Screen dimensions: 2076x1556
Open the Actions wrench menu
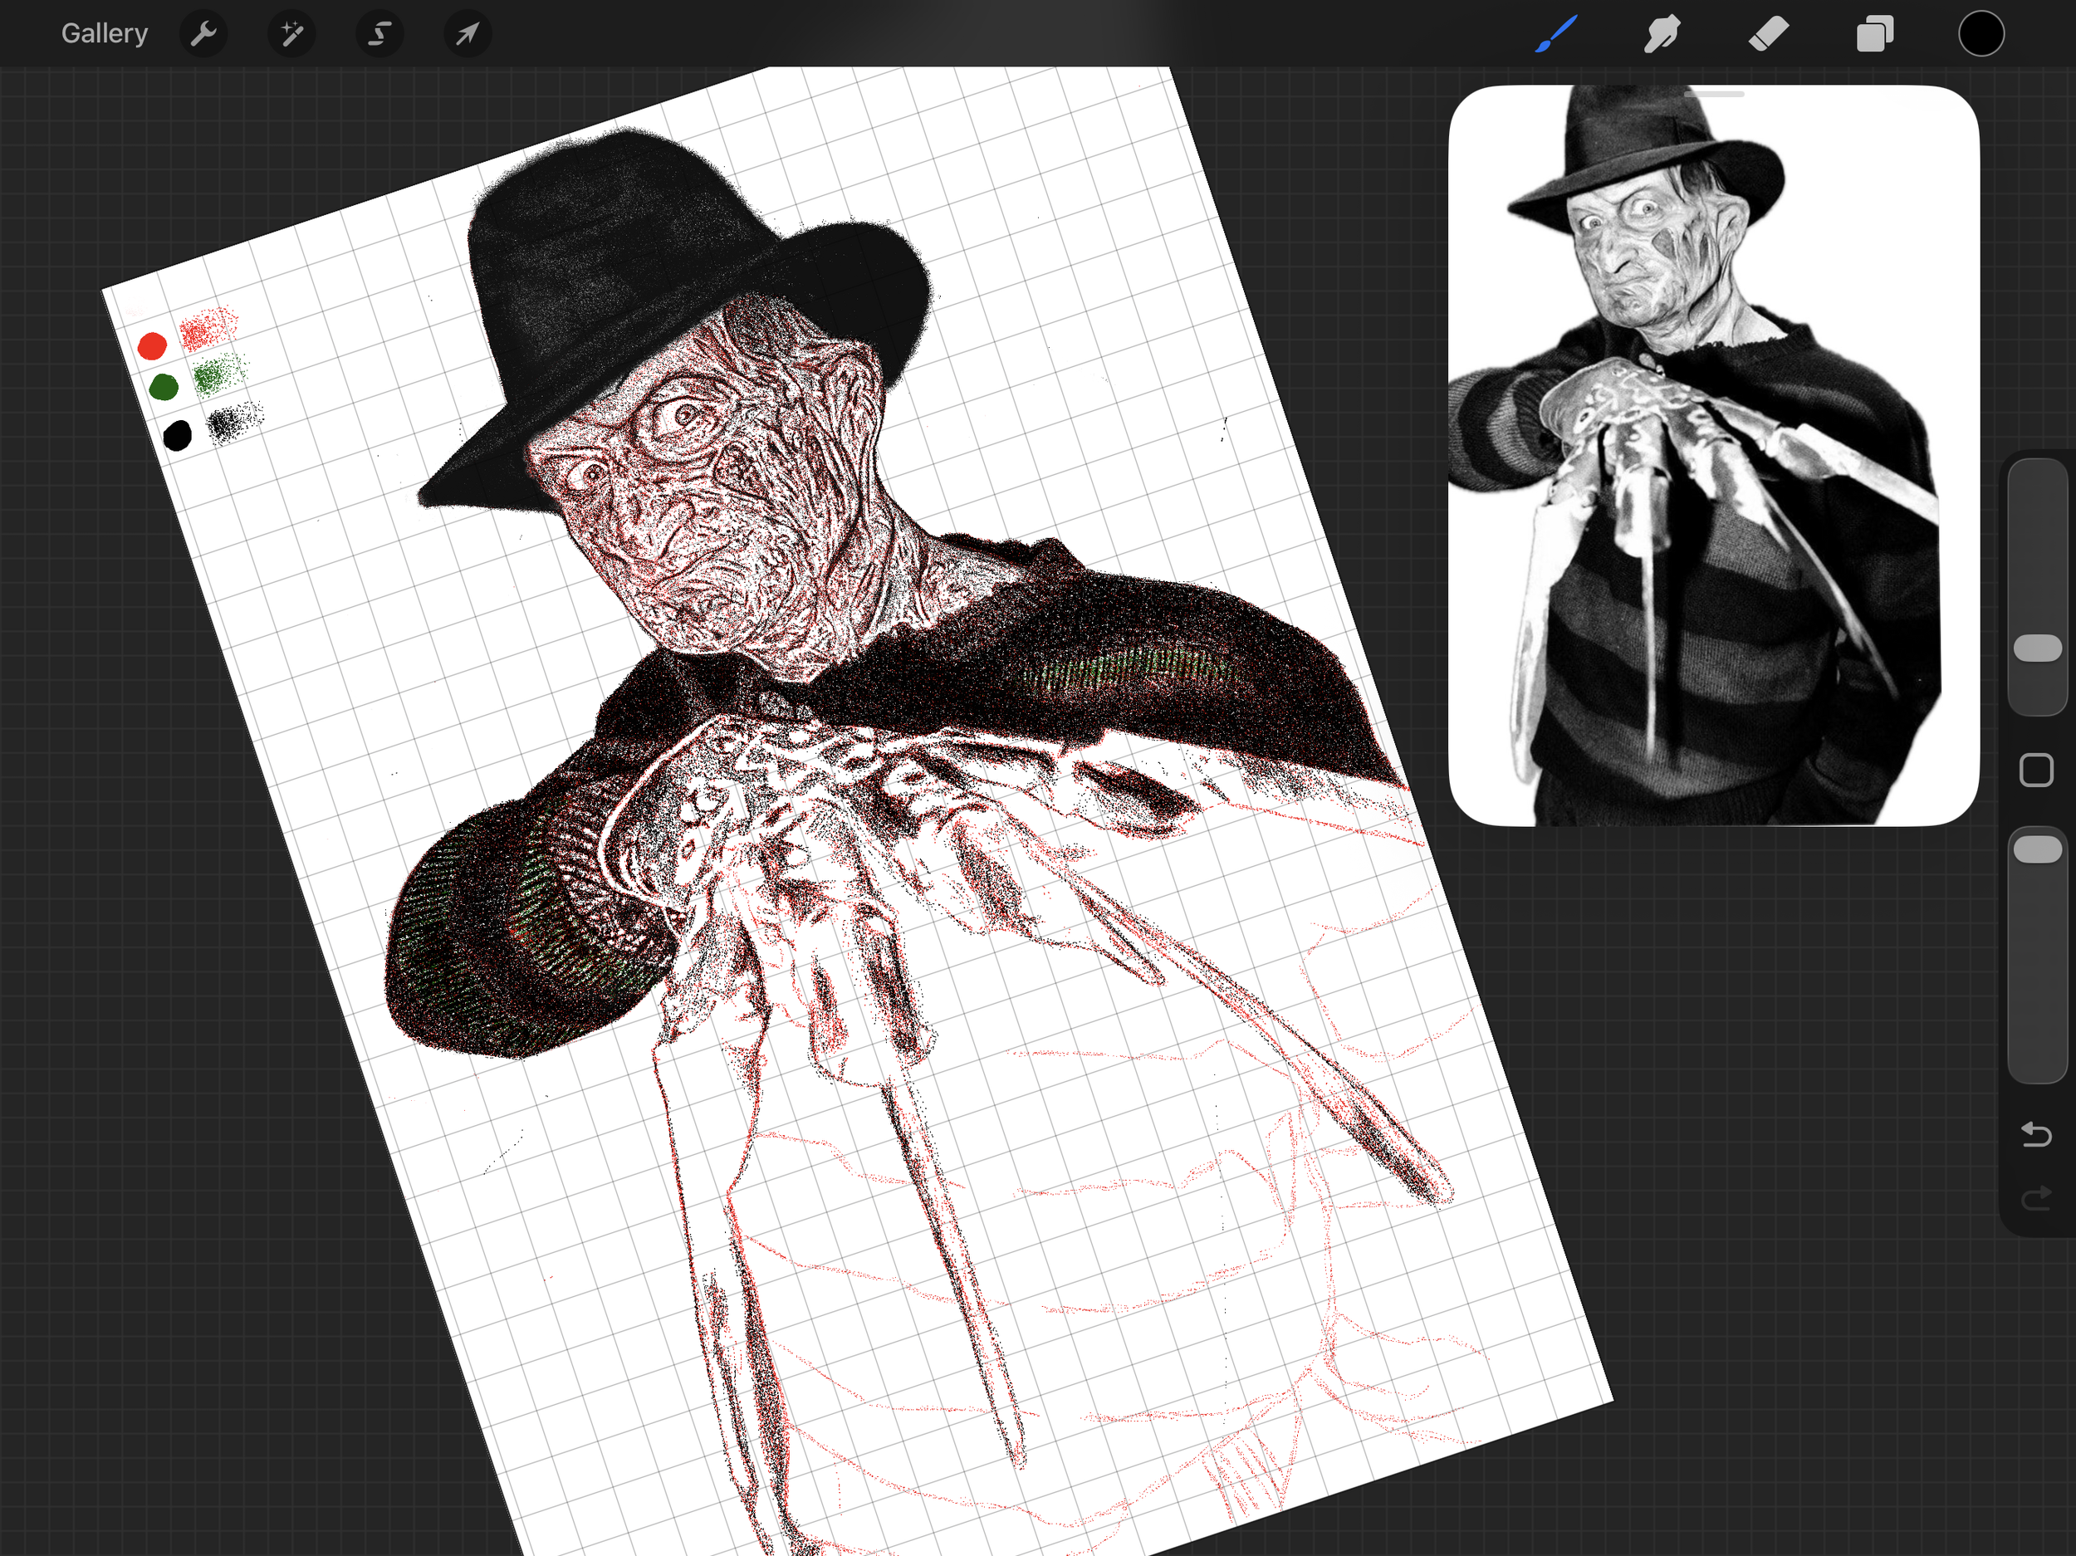[203, 34]
